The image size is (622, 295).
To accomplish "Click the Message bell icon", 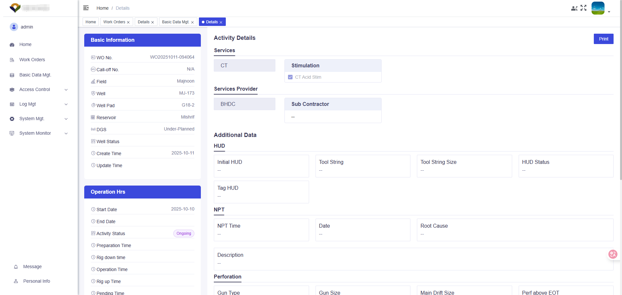I will [x=16, y=267].
